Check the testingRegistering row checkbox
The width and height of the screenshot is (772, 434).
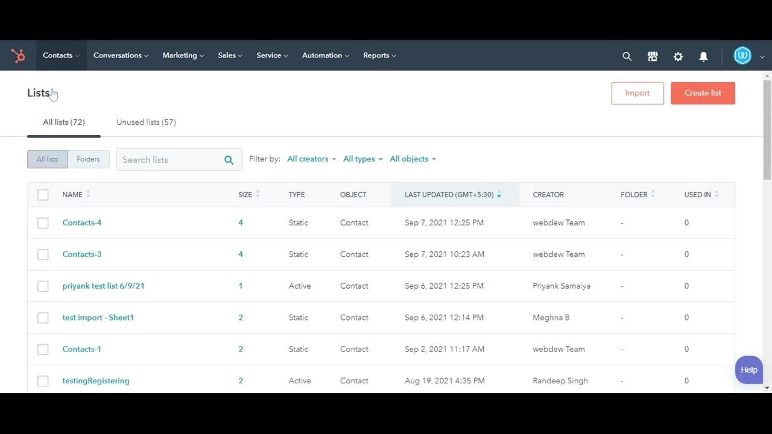click(43, 381)
